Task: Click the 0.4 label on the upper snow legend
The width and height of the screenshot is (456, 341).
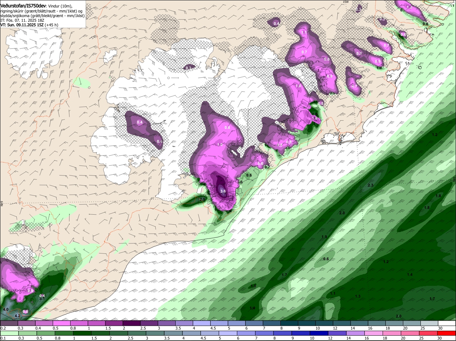Action: (38, 328)
